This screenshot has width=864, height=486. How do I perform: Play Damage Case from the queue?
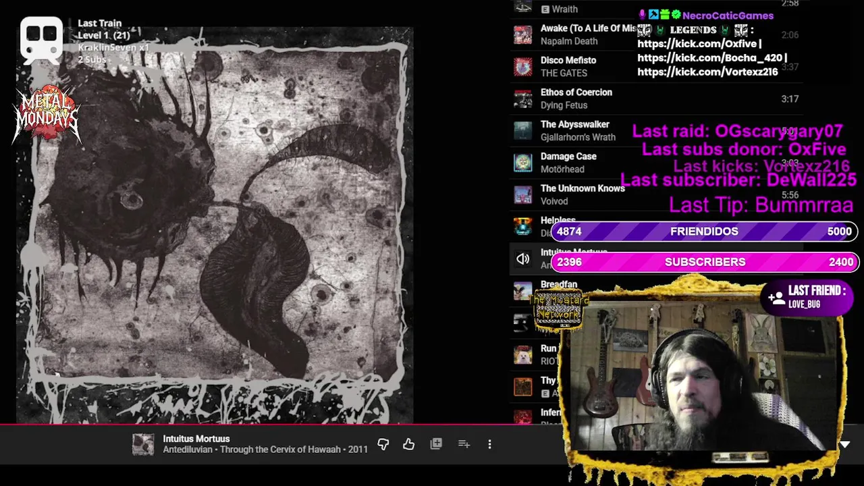coord(568,157)
